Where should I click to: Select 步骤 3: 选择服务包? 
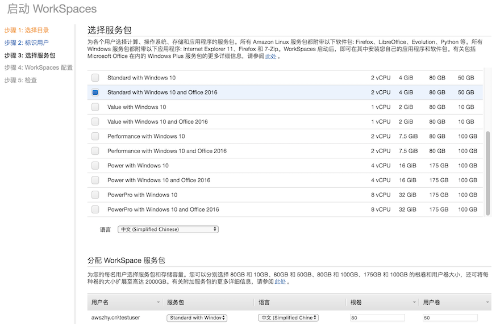pos(30,56)
